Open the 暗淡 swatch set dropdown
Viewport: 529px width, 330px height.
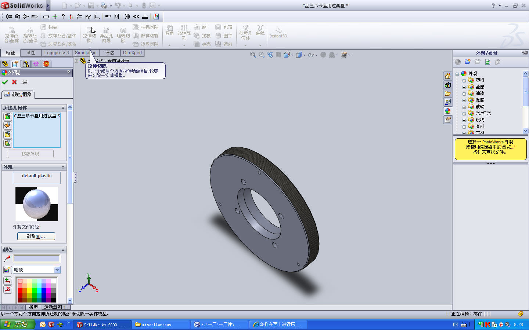pyautogui.click(x=57, y=270)
